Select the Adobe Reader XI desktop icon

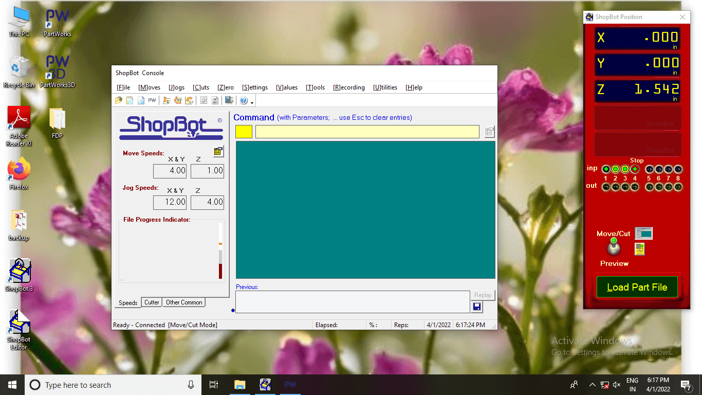click(19, 126)
